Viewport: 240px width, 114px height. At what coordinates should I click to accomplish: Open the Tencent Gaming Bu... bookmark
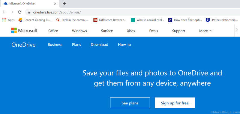point(35,20)
